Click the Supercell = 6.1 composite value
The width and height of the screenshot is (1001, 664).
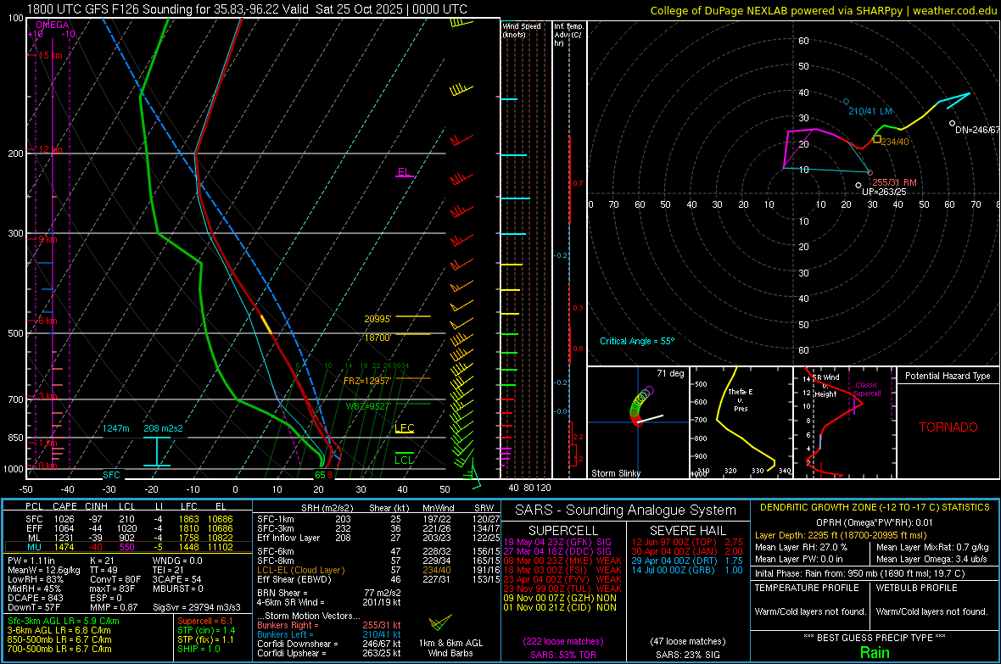pyautogui.click(x=205, y=621)
